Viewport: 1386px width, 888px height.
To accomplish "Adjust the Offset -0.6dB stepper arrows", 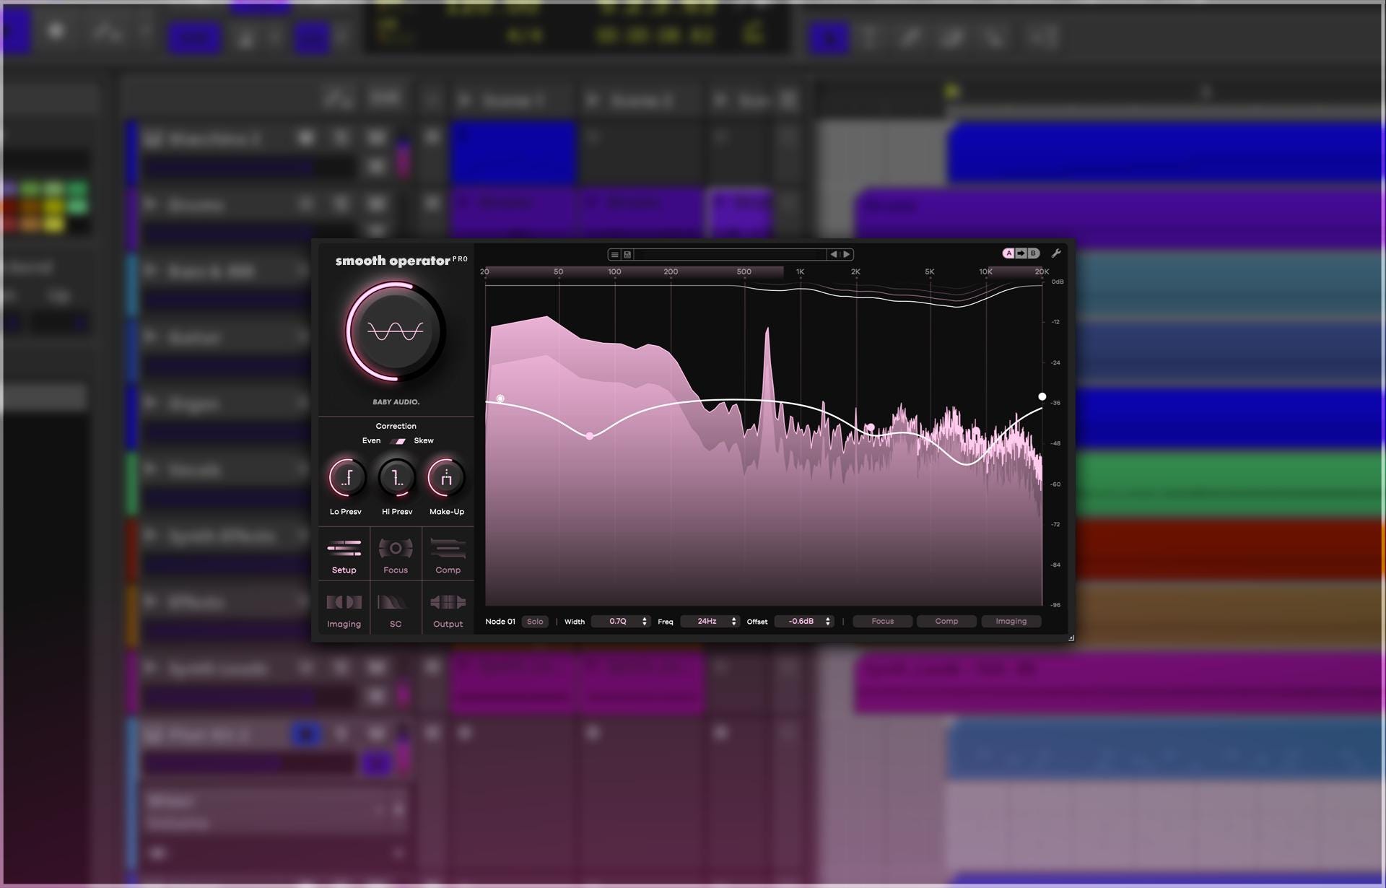I will click(827, 622).
